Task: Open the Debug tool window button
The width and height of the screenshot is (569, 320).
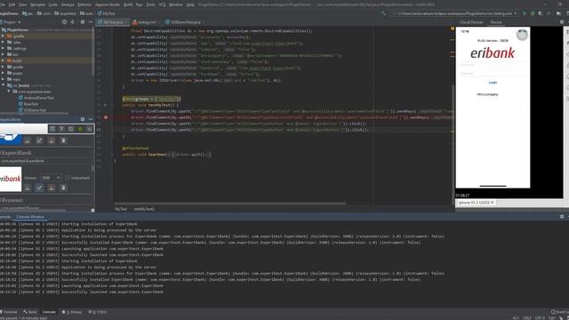Action: coord(72,312)
